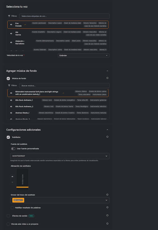Play Eva Dorado voice preview speaker icon
This screenshot has height=230, width=158.
click(x=11, y=25)
